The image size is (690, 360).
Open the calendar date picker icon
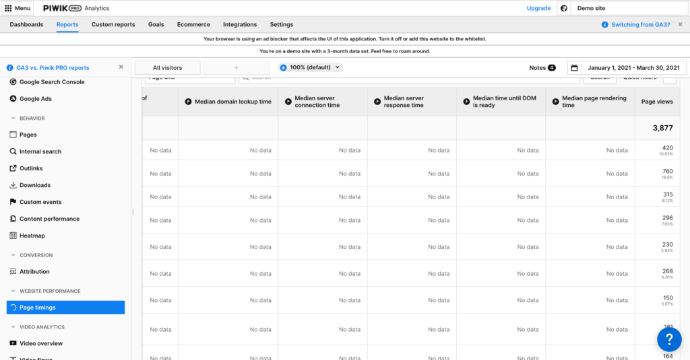[x=574, y=68]
